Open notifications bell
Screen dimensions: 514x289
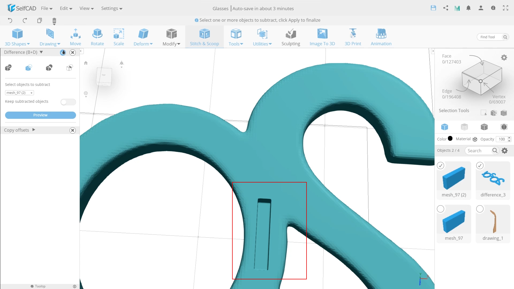coord(468,8)
